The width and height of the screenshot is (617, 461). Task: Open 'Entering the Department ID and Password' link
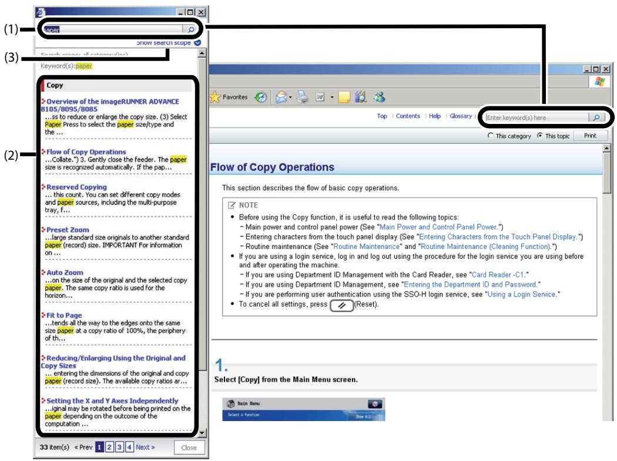tap(471, 284)
